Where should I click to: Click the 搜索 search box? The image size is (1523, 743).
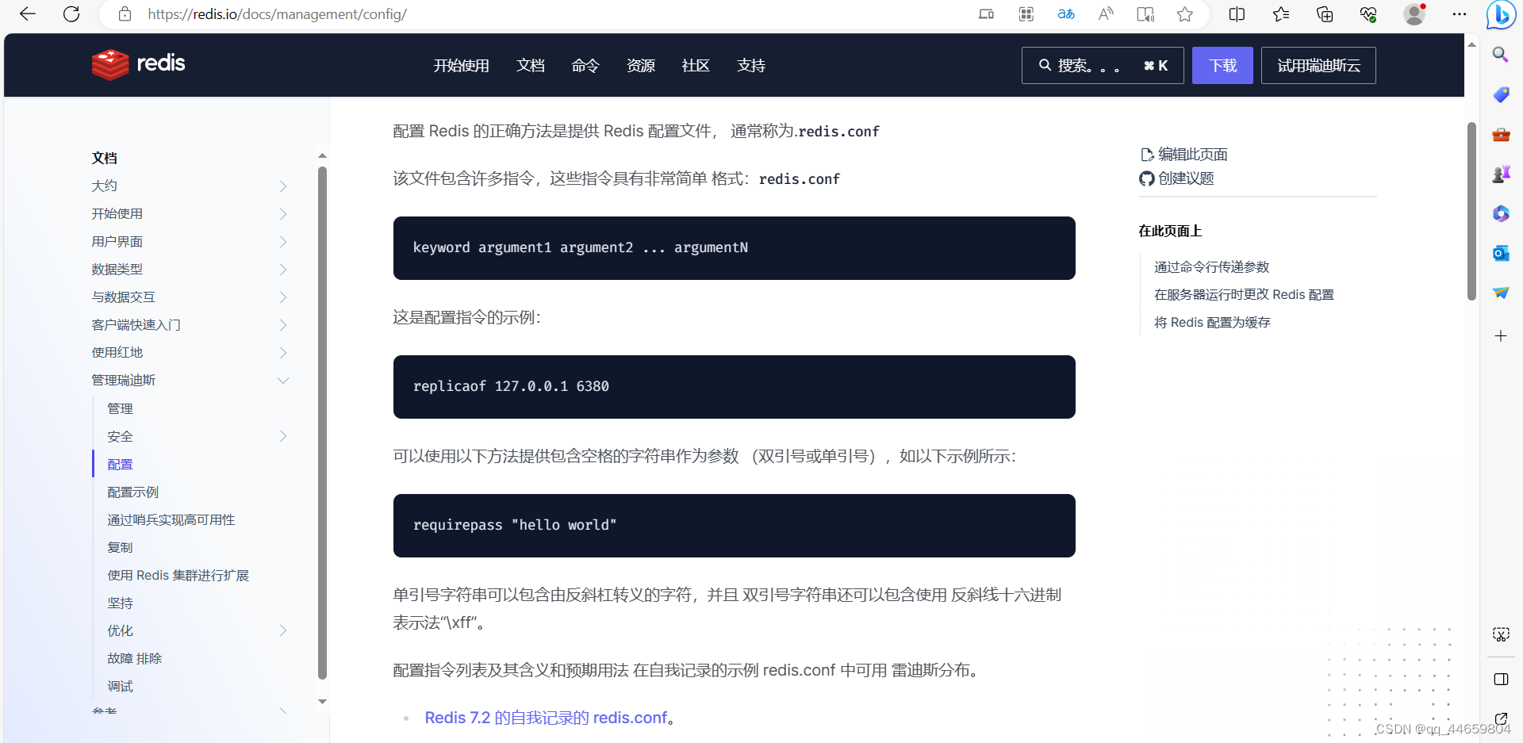(x=1103, y=65)
